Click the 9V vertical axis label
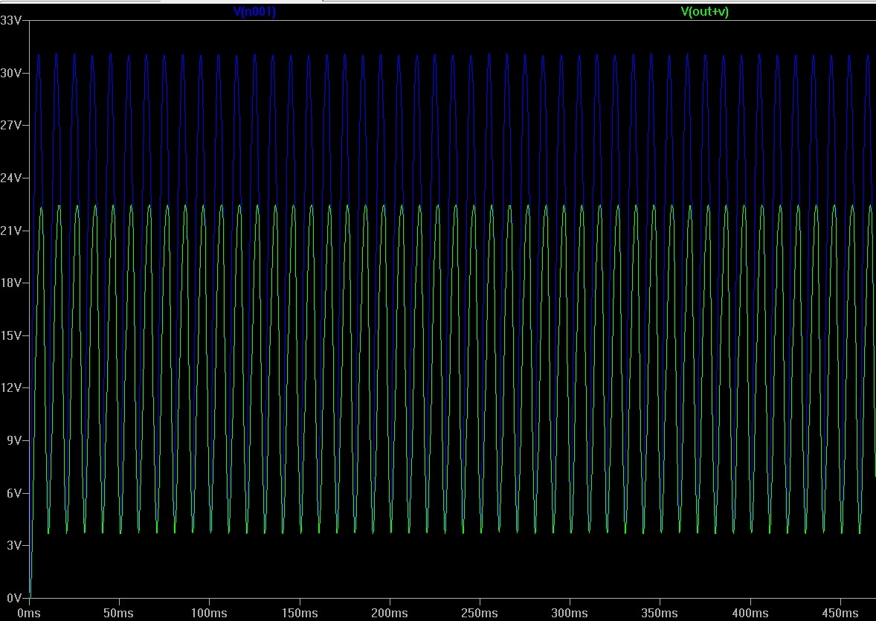The height and width of the screenshot is (621, 876). 14,440
